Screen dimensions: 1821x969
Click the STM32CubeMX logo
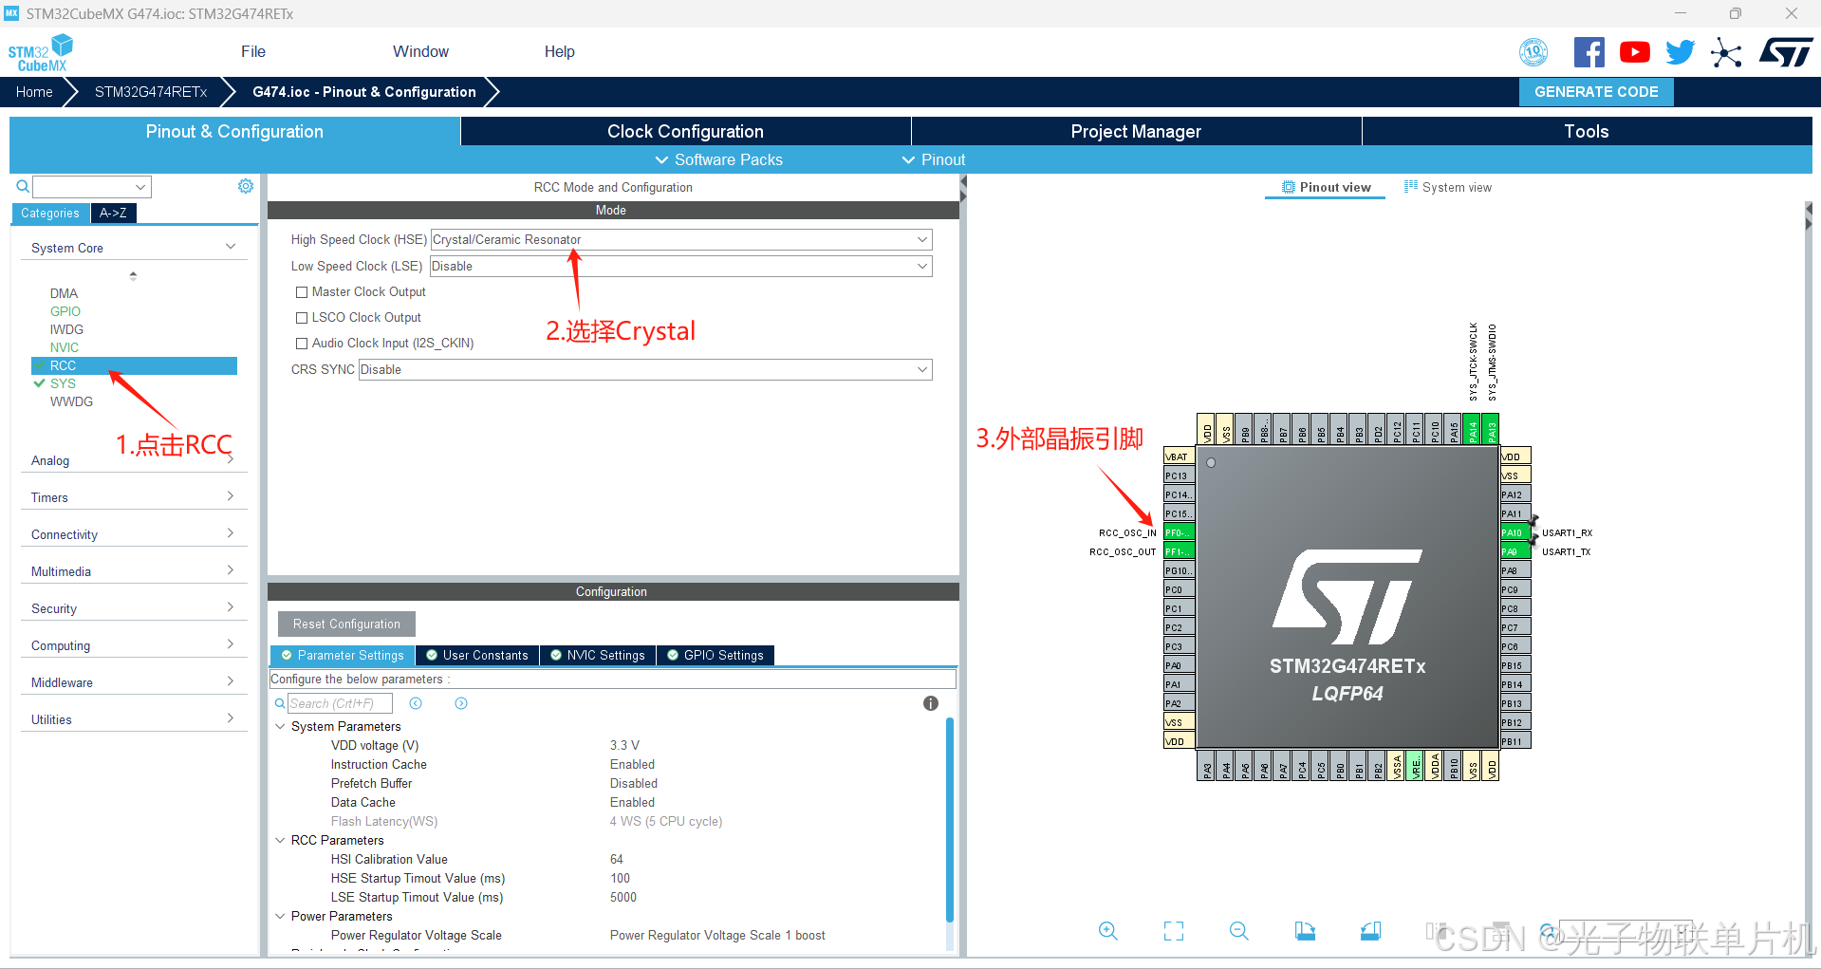click(x=40, y=53)
